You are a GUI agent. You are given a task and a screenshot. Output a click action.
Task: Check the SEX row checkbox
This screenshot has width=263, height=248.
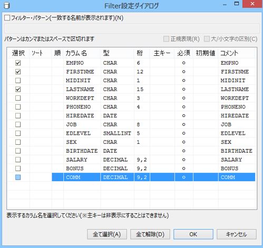18,142
